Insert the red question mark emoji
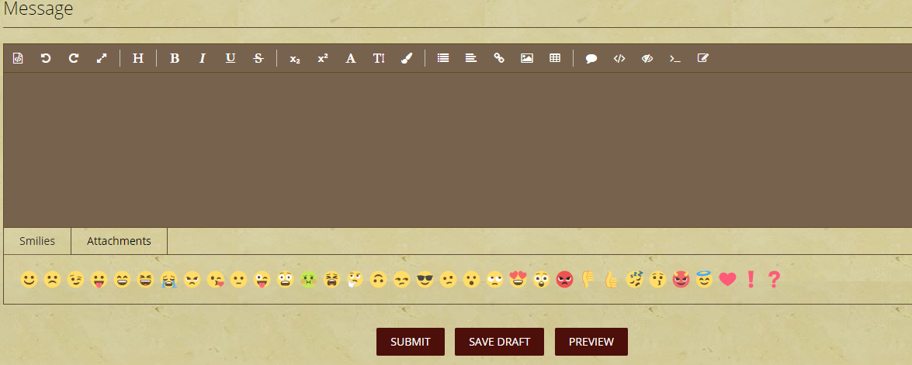 [774, 280]
